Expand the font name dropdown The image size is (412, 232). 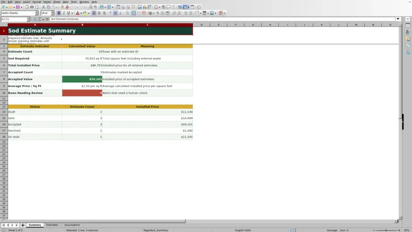pyautogui.click(x=36, y=13)
